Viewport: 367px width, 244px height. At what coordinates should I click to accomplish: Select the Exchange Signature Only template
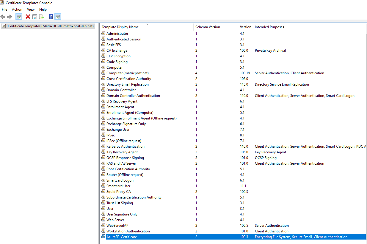click(x=126, y=124)
